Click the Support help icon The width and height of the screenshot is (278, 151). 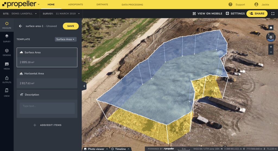point(230,4)
